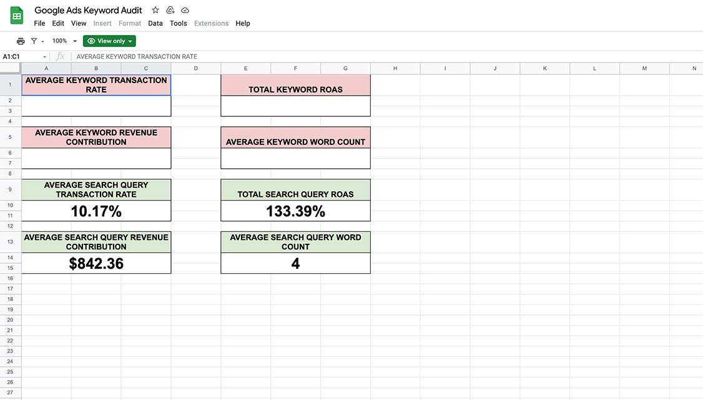Click the Google Sheets home icon
703x400 pixels.
pos(17,16)
